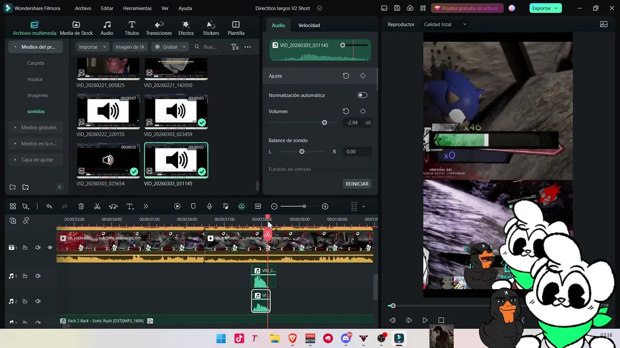Click the audio stretch tool icon
620x348 pixels.
point(113,206)
